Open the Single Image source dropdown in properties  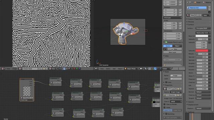click(x=176, y=92)
